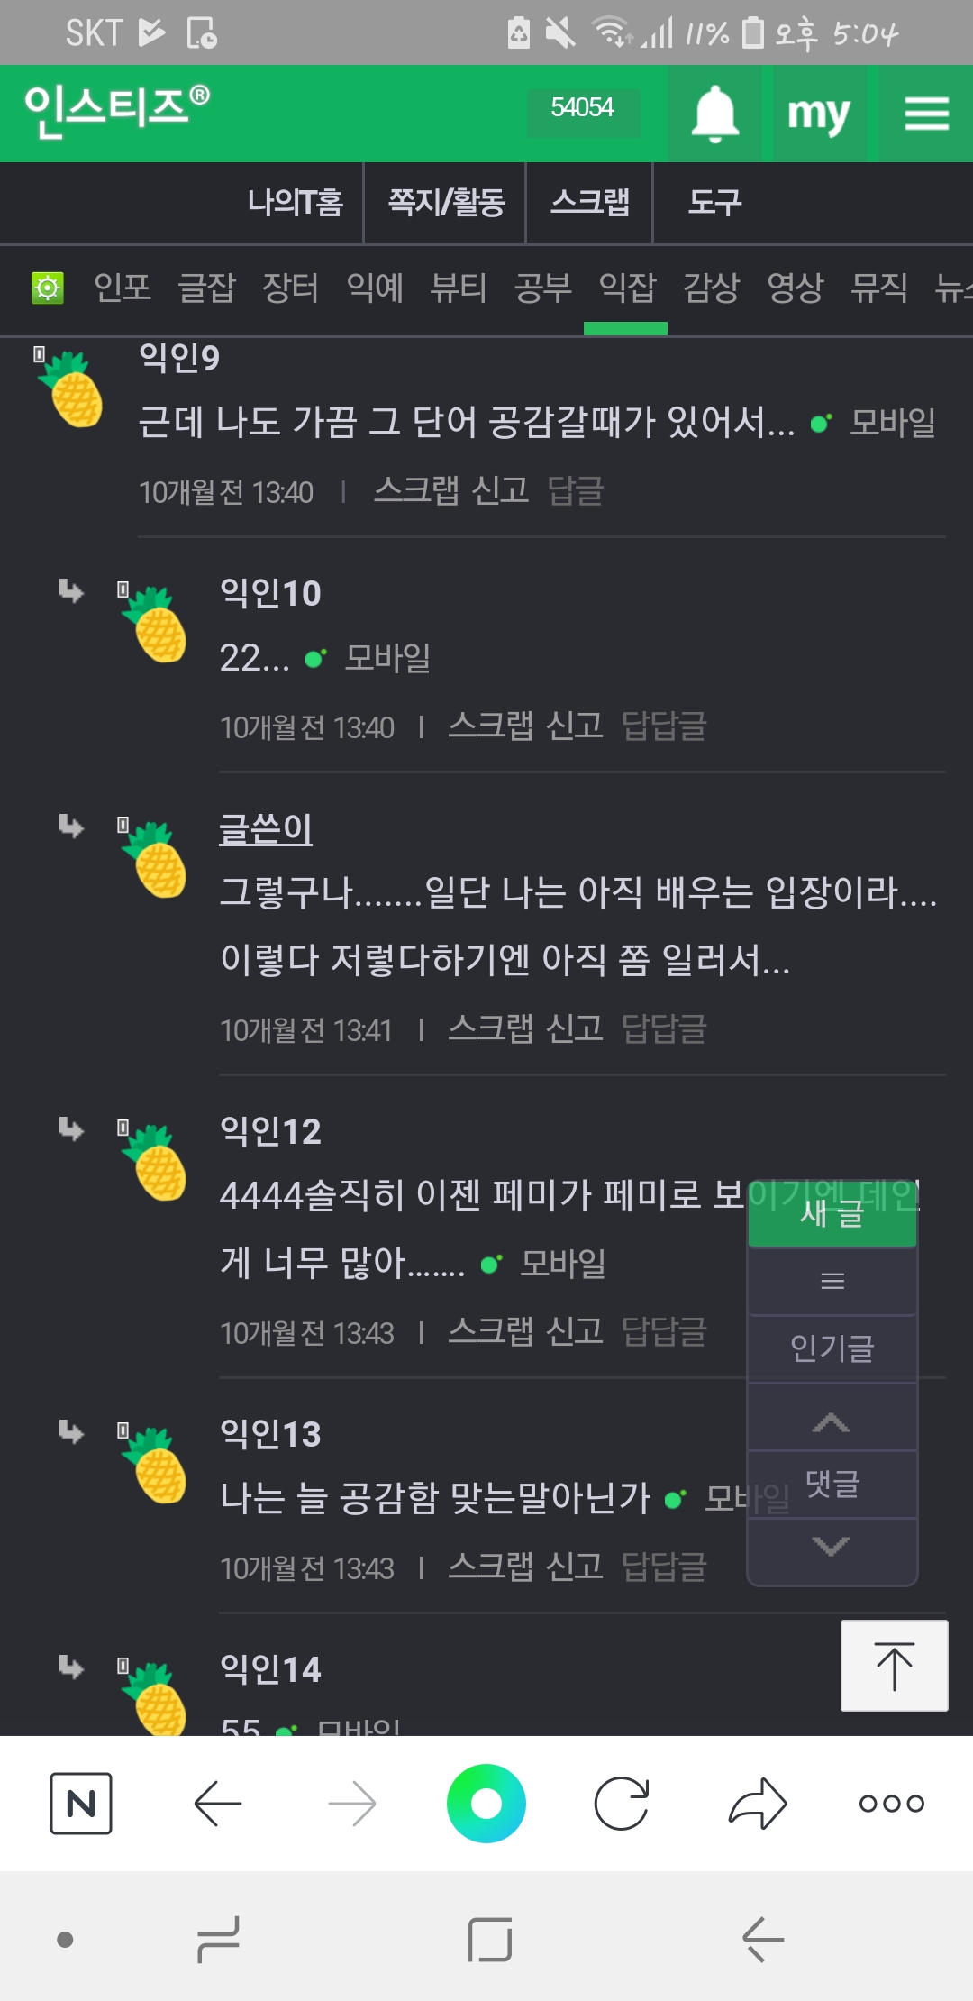Tap the green settings gear icon
The image size is (973, 2001).
[48, 288]
